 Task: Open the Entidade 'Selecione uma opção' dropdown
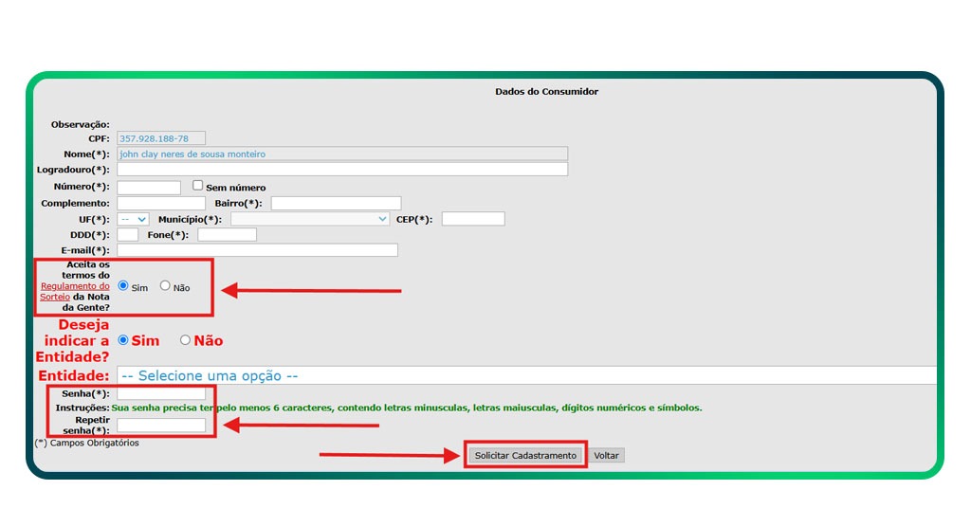[x=526, y=375]
